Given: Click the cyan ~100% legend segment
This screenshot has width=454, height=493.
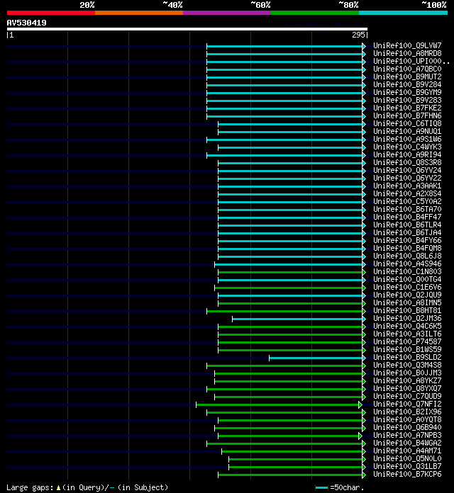Looking at the screenshot, I should click(x=404, y=13).
